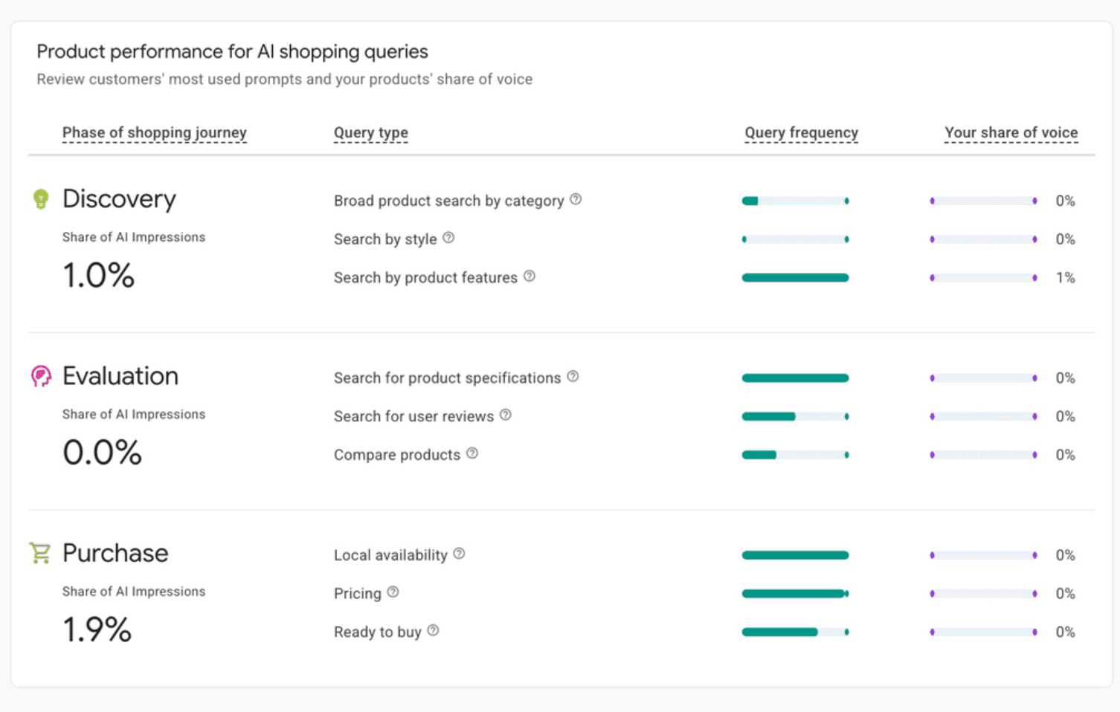Click query frequency bar for Ready to buy
The height and width of the screenshot is (712, 1120).
(795, 632)
